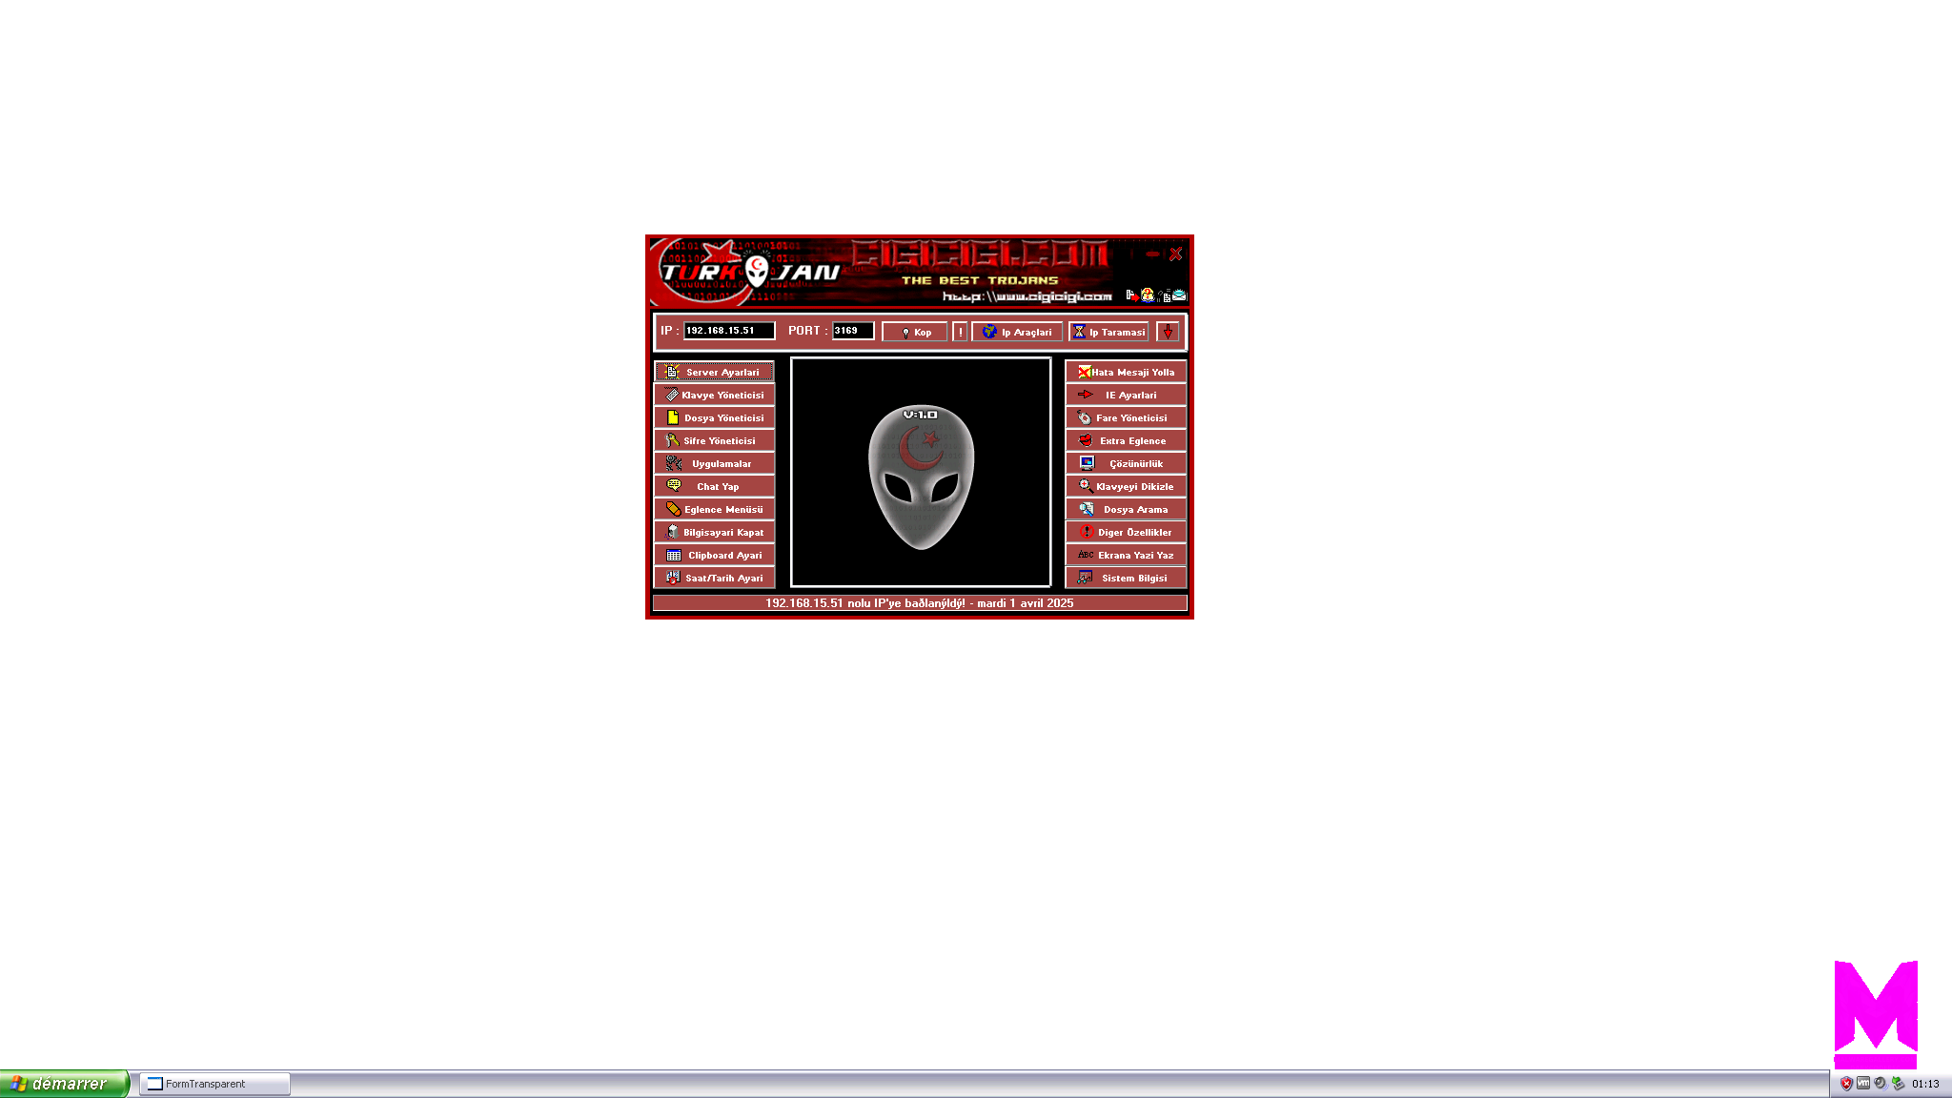1952x1098 pixels.
Task: Click inside the IP address field
Action: [x=728, y=331]
